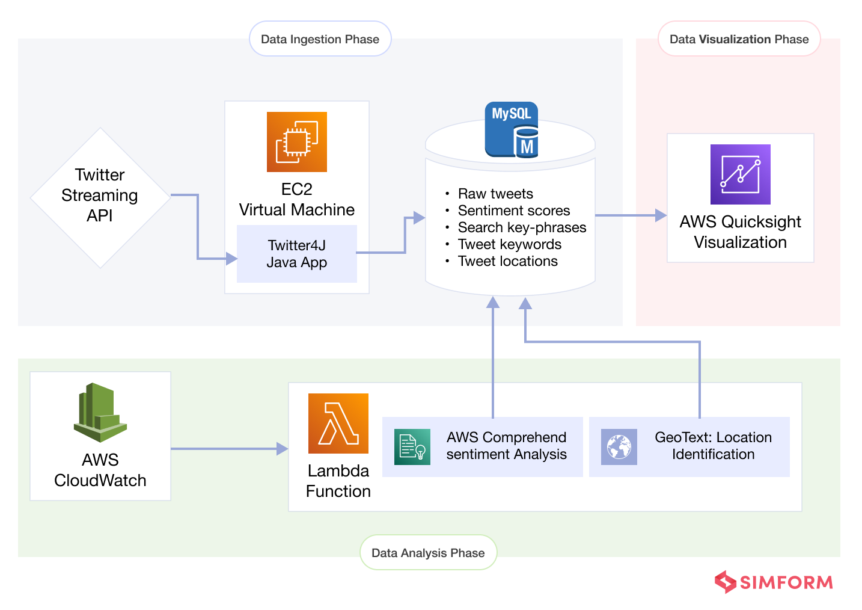The width and height of the screenshot is (862, 610).
Task: Click the purple AWS Quicksight chart icon
Action: click(x=741, y=174)
